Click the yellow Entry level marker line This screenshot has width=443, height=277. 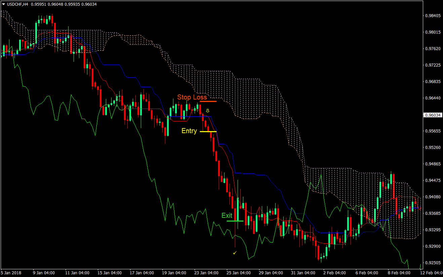point(208,131)
